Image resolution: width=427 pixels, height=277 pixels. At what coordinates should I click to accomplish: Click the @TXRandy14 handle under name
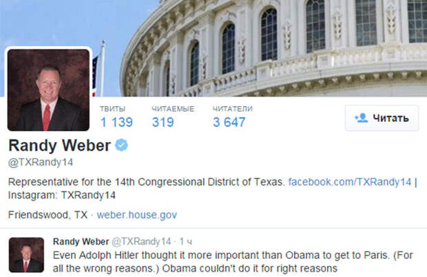[41, 163]
